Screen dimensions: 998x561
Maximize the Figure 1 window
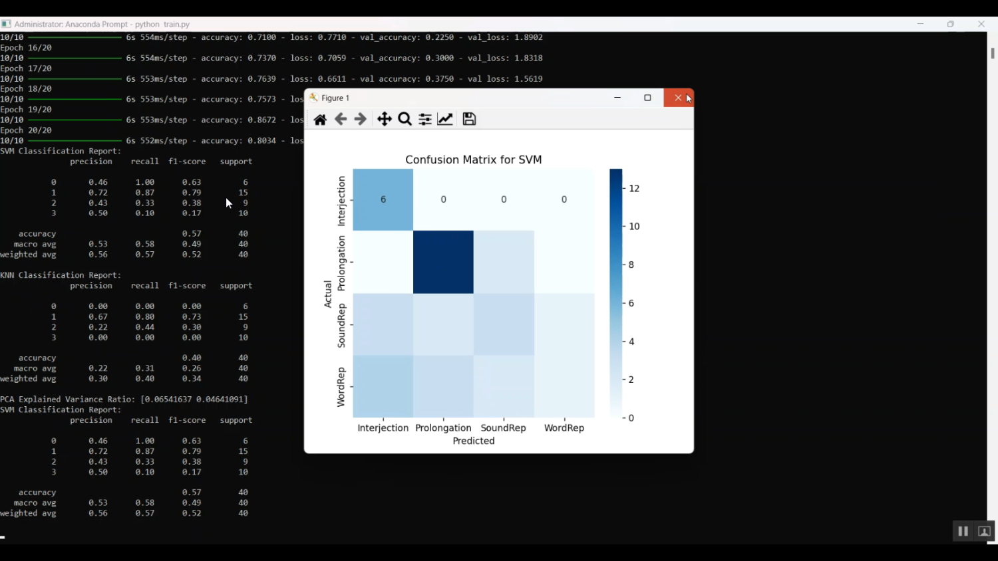coord(647,98)
